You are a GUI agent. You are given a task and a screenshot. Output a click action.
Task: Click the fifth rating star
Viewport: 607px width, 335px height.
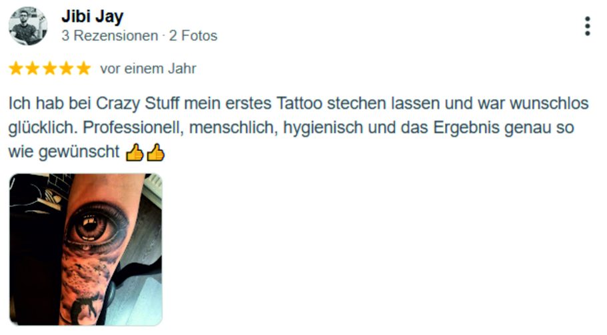[x=83, y=69]
